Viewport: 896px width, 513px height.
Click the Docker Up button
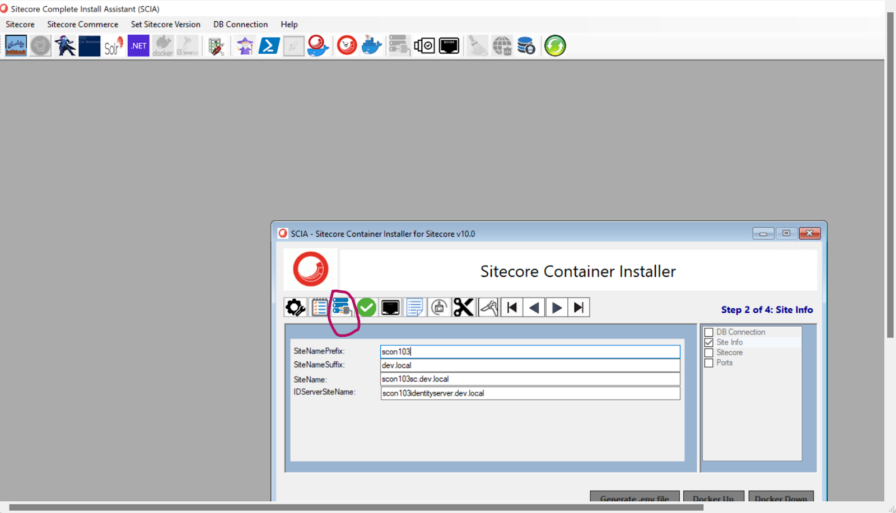pos(713,497)
